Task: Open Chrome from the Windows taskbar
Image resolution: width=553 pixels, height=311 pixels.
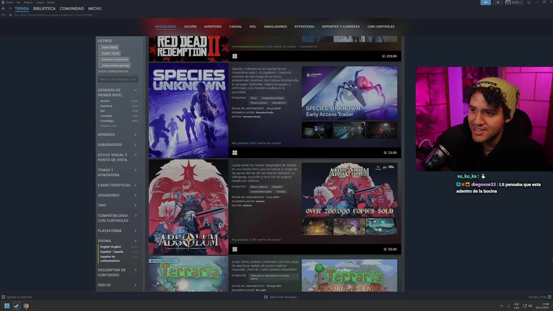Action: (26, 306)
